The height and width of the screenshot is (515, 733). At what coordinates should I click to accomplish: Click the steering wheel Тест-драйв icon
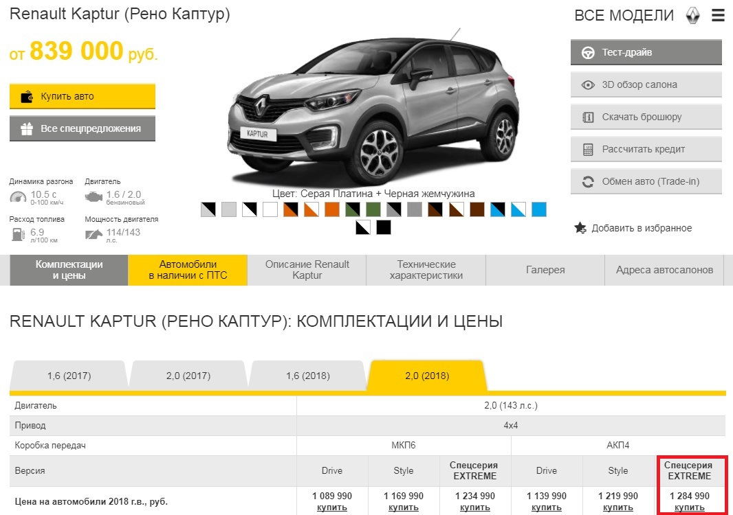(x=588, y=53)
